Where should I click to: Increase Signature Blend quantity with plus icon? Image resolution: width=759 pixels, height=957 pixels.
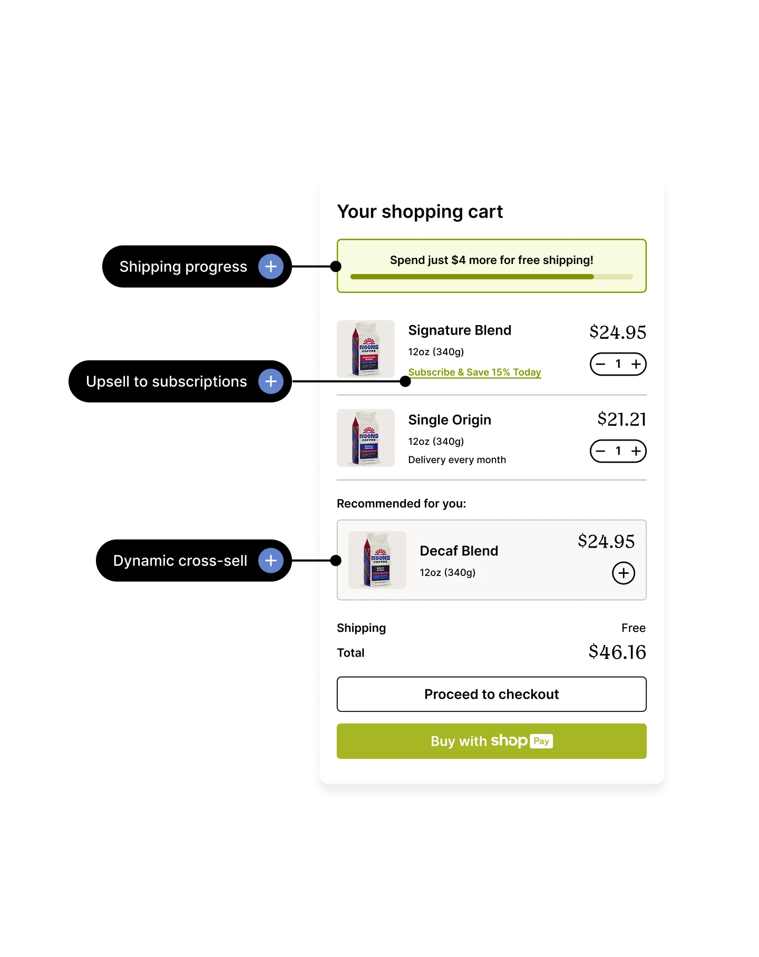[636, 364]
